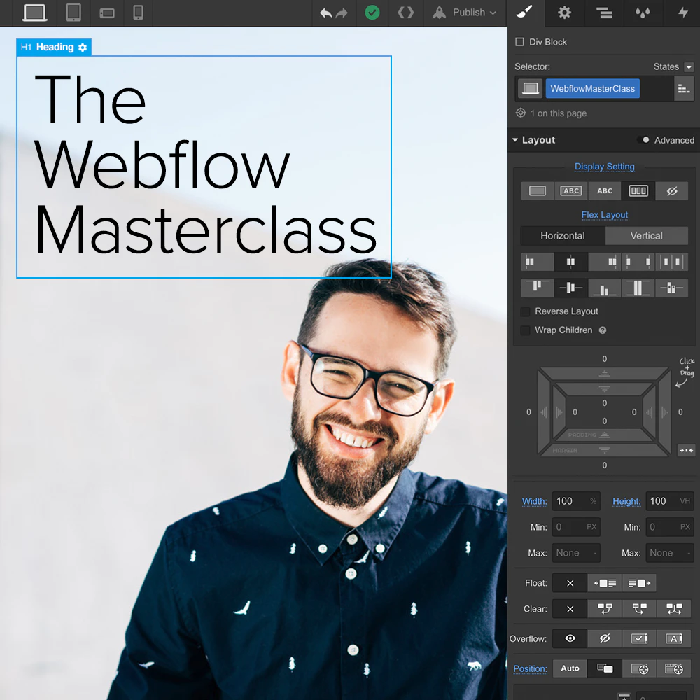Enable Wrap Children checkbox

526,330
